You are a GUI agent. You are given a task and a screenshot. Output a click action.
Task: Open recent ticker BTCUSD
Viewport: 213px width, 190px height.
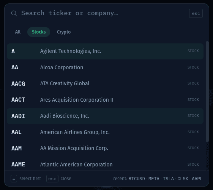coord(137,179)
